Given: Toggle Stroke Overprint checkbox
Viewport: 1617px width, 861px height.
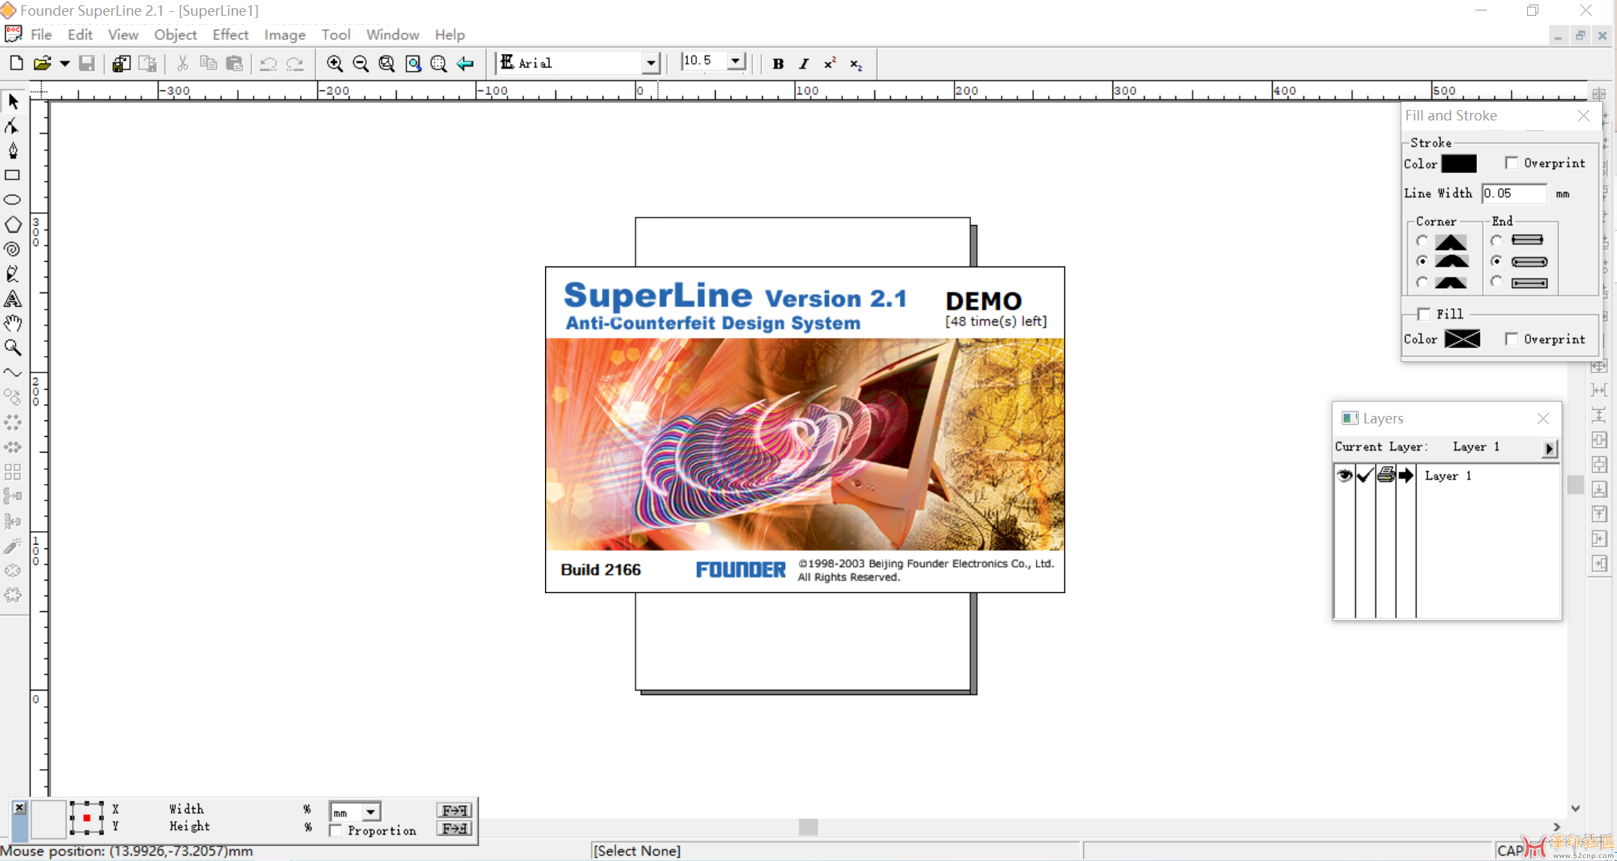Looking at the screenshot, I should (1511, 163).
